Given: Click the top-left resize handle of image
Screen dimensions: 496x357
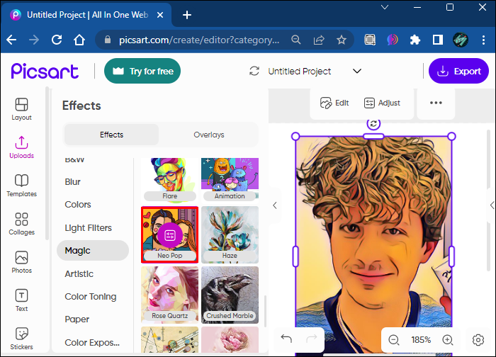Looking at the screenshot, I should (295, 136).
